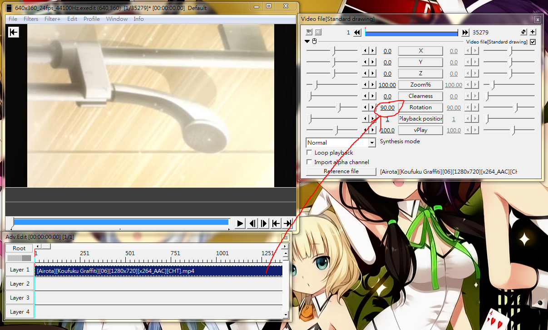Play the video in the main window
The image size is (548, 330).
[240, 223]
